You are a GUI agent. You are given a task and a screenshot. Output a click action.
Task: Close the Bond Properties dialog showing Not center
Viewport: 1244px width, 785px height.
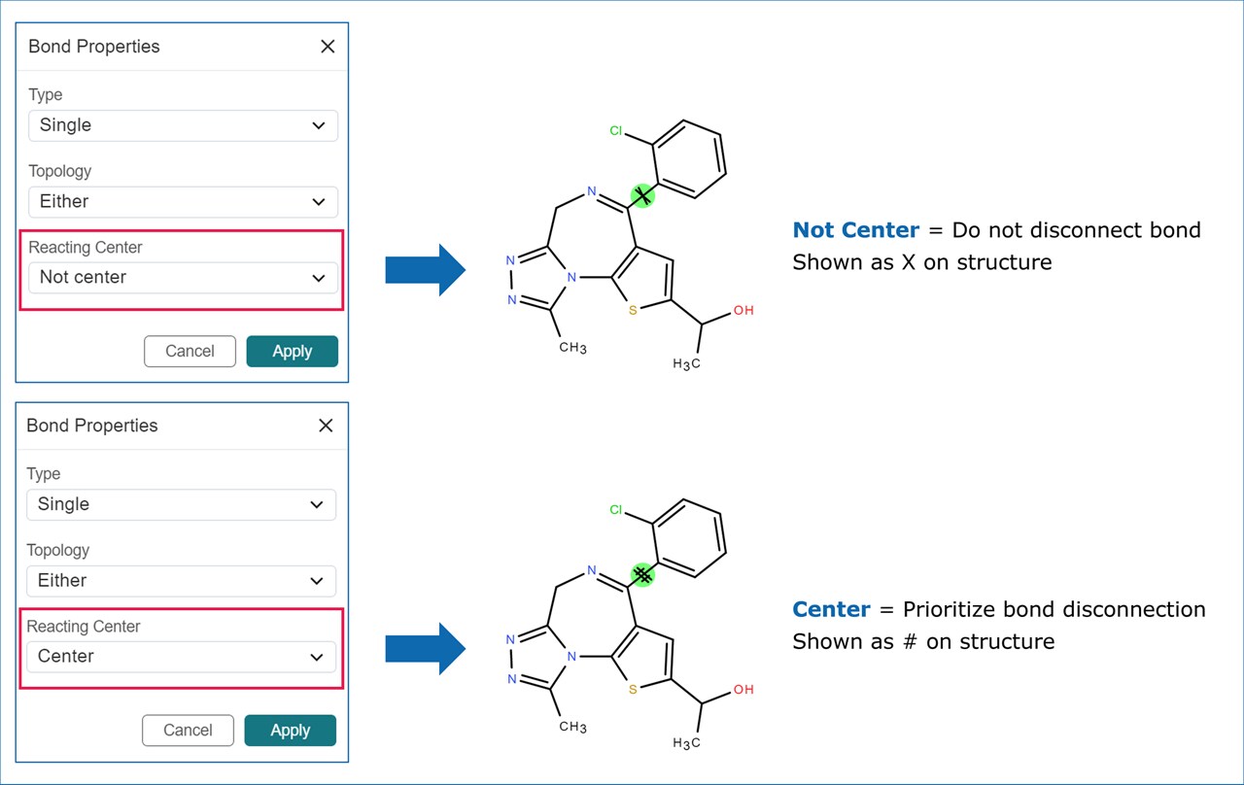pos(328,47)
